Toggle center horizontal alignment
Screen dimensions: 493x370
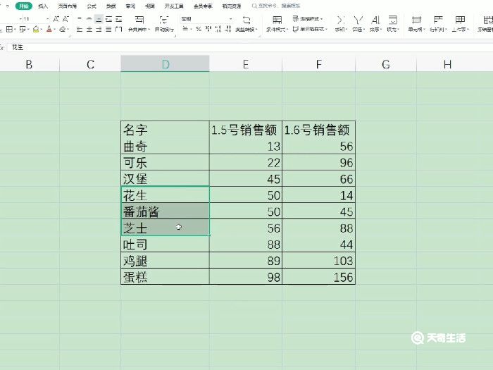point(89,30)
